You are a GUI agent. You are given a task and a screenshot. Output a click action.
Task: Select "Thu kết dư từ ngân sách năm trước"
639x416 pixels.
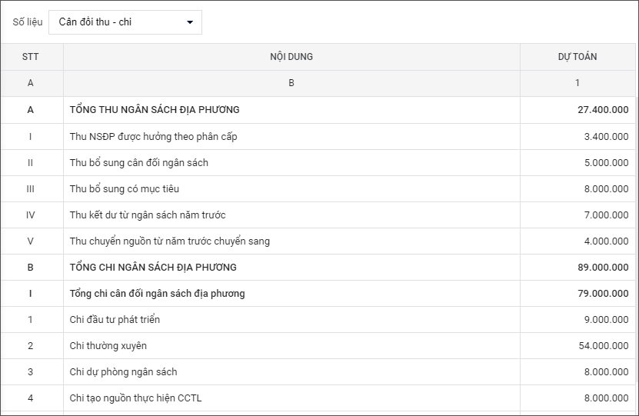tap(147, 215)
